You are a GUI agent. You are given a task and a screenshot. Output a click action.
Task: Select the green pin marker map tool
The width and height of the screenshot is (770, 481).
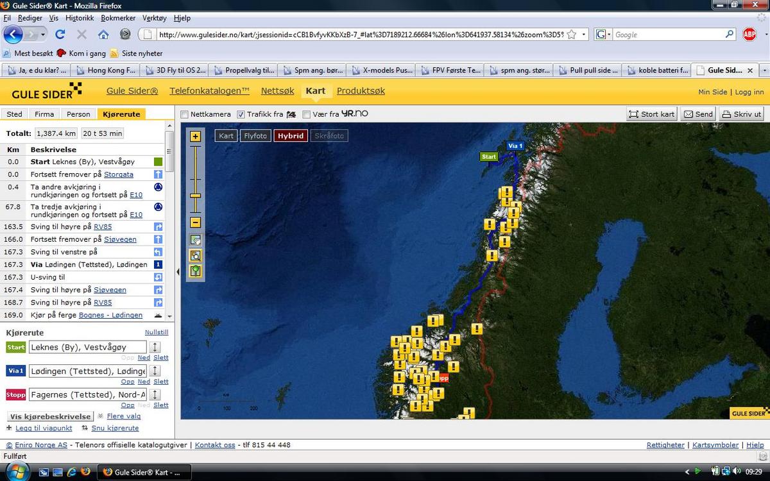(196, 271)
